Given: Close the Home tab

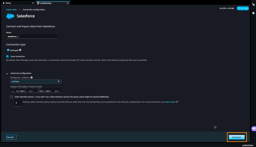Looking at the screenshot, I should tap(33, 3).
